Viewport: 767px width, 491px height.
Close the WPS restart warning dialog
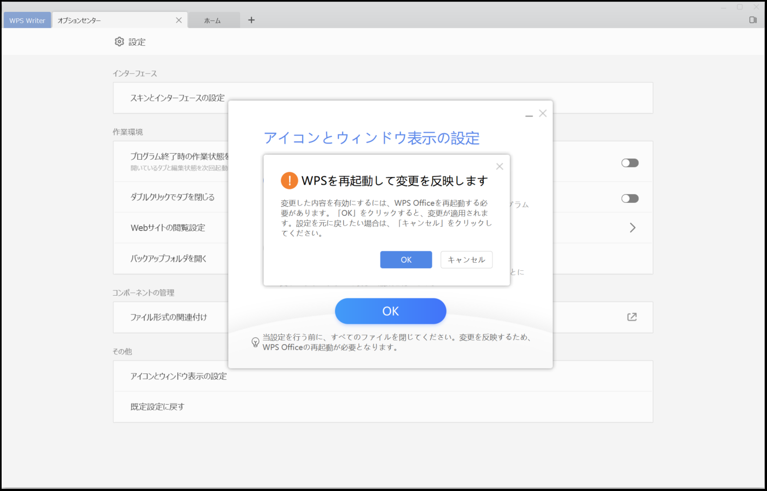[499, 166]
